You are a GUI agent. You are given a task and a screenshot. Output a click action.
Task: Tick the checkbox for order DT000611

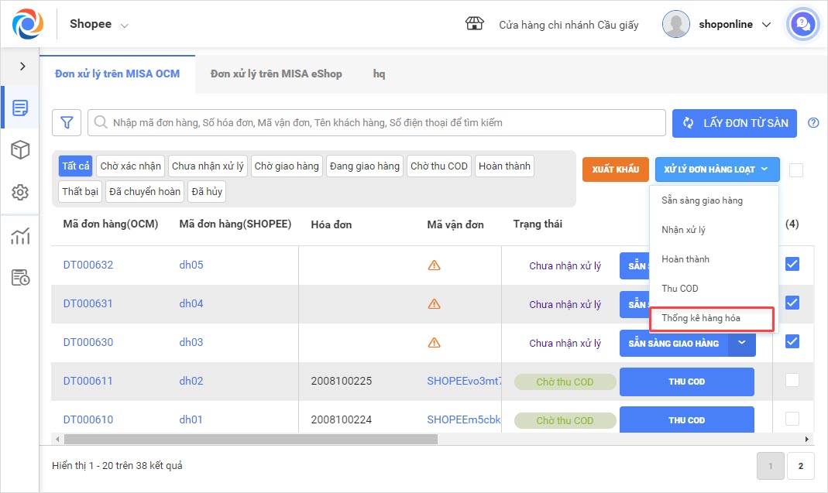[x=792, y=380]
